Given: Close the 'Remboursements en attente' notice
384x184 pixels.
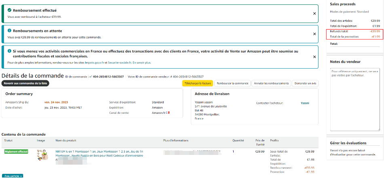Looking at the screenshot, I should click(314, 34).
